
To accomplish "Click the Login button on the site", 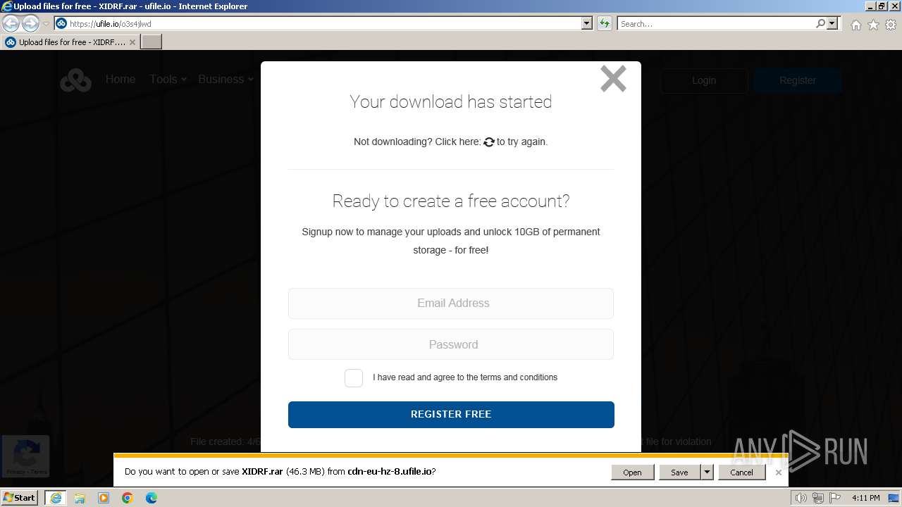I will tap(704, 80).
